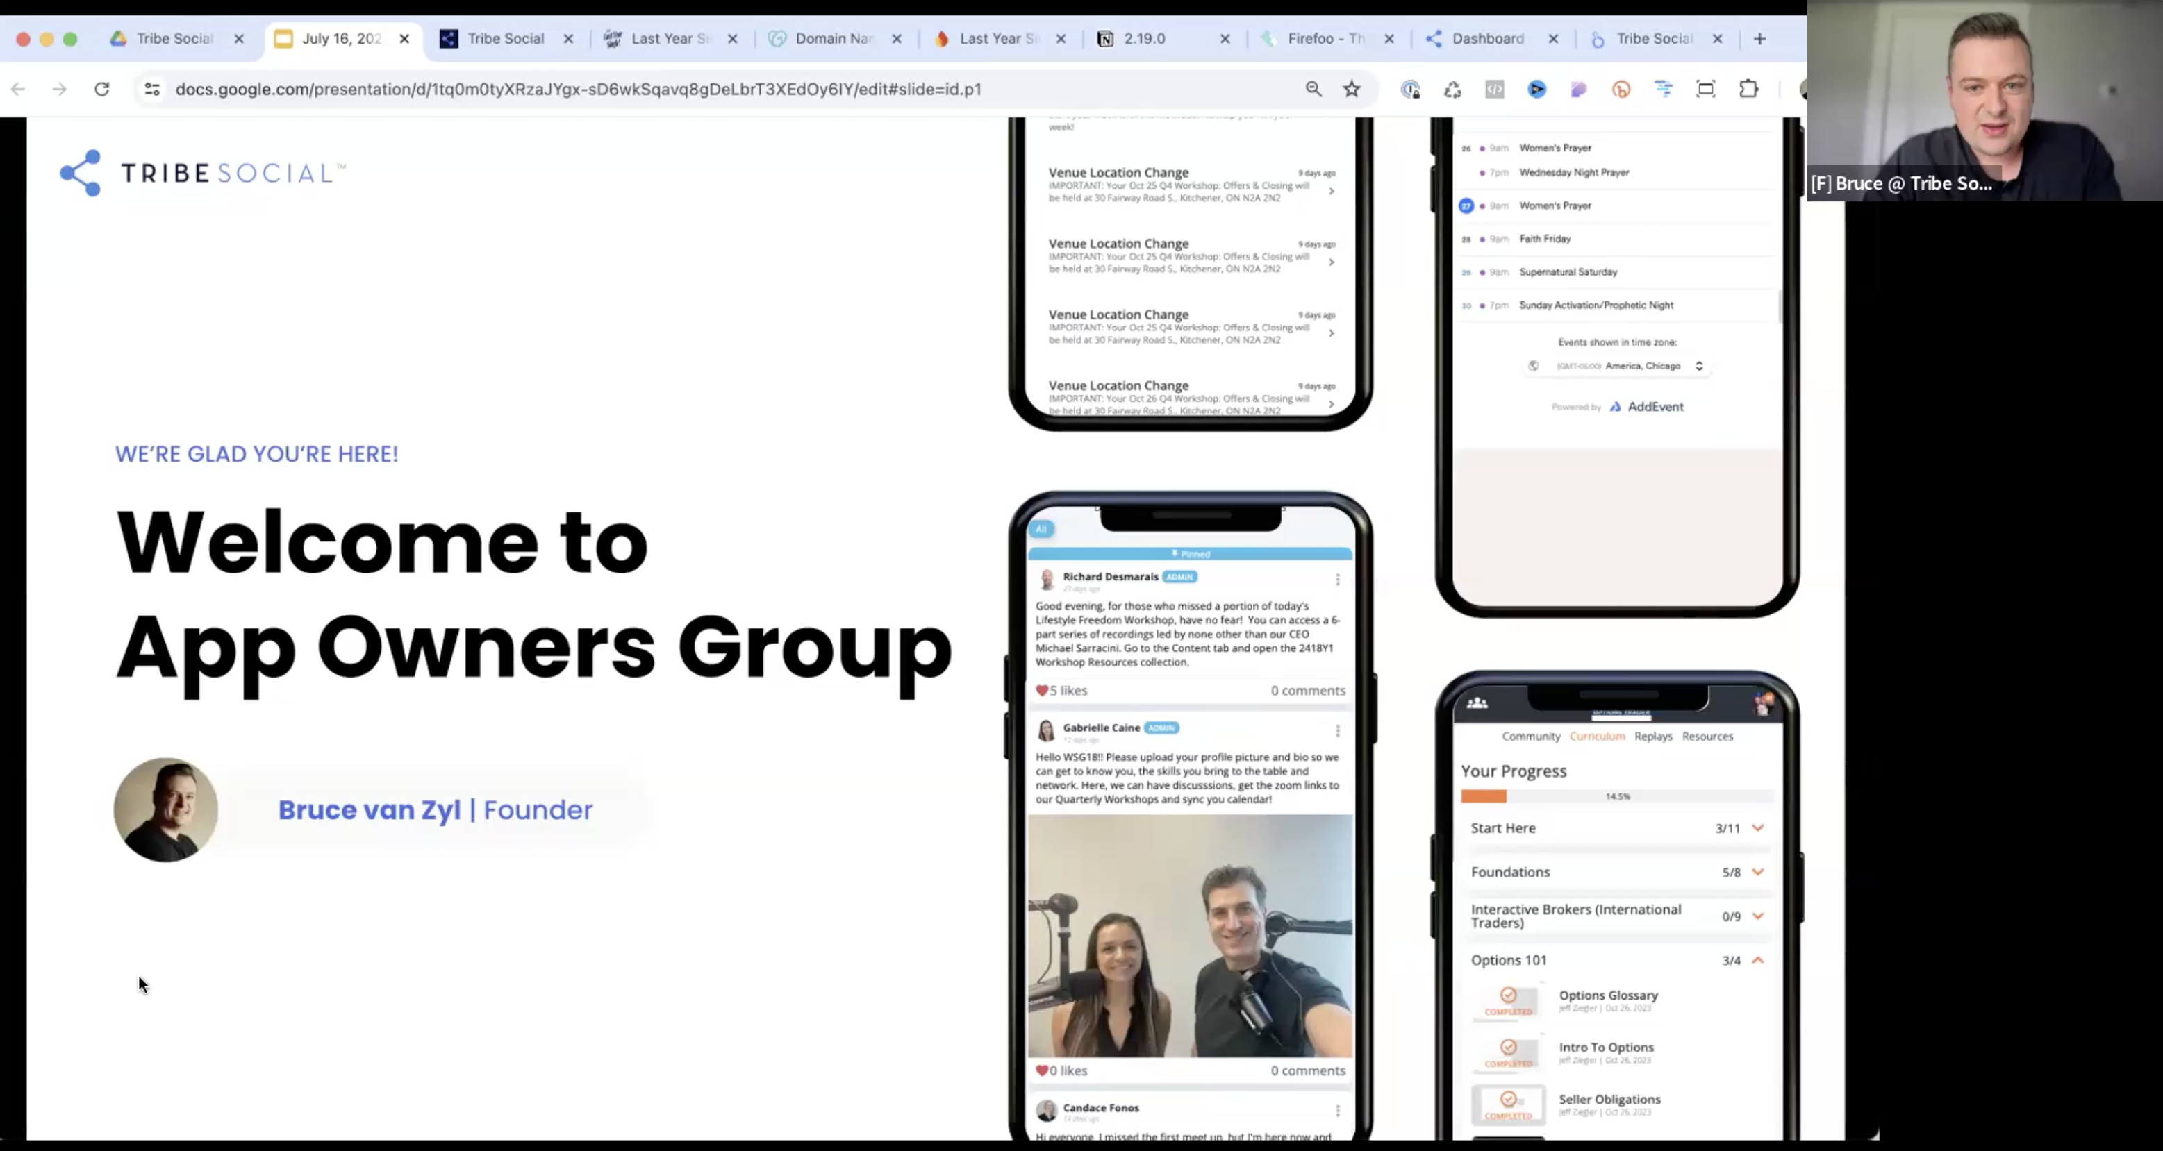Screen dimensions: 2163x1151
Task: Collapse the Options 101 section
Action: pos(1757,959)
